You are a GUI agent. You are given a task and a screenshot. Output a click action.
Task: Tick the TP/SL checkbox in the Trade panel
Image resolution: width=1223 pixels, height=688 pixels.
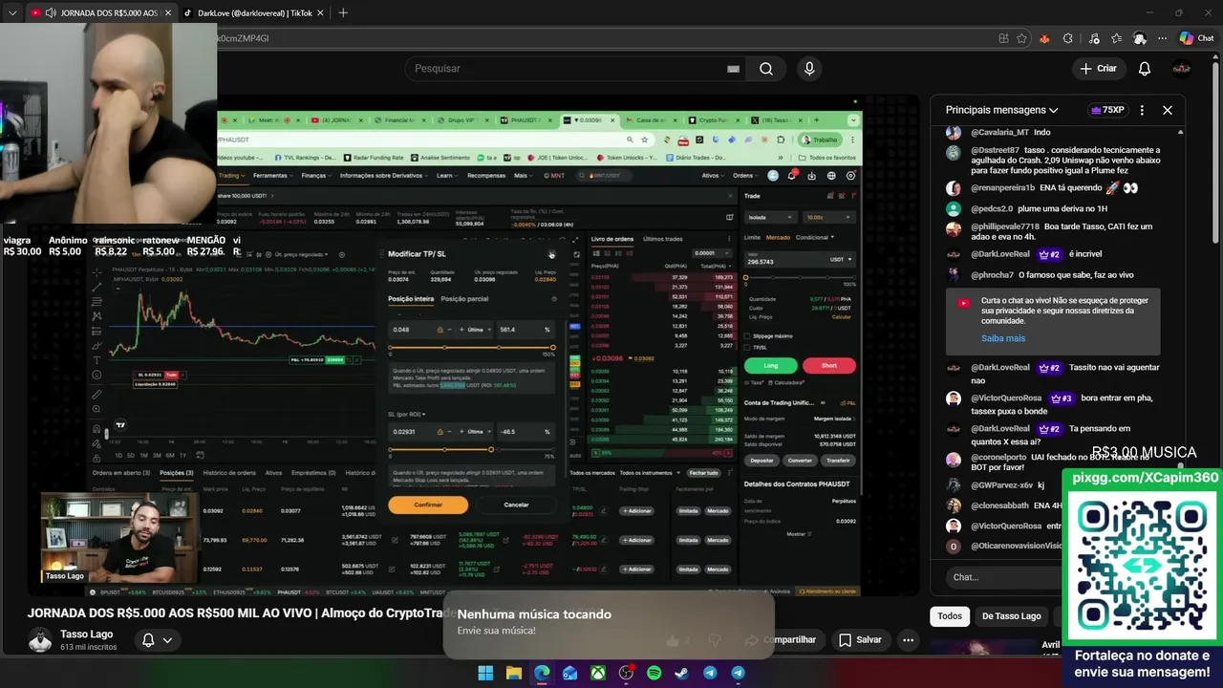tap(747, 347)
